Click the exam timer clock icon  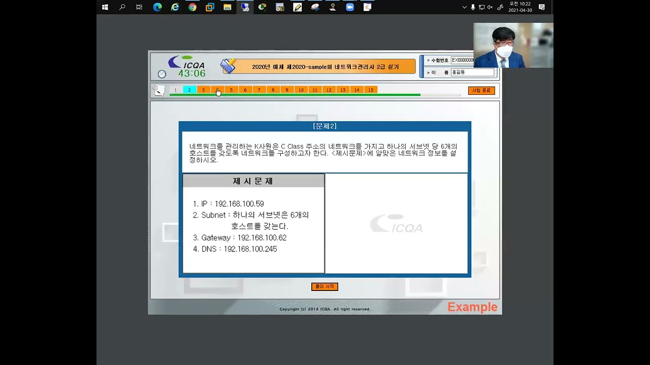162,74
